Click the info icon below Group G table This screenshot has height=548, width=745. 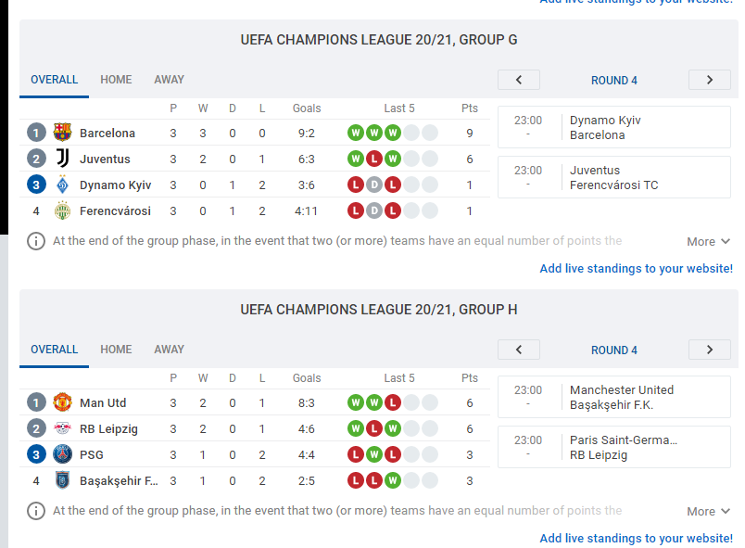pyautogui.click(x=36, y=241)
